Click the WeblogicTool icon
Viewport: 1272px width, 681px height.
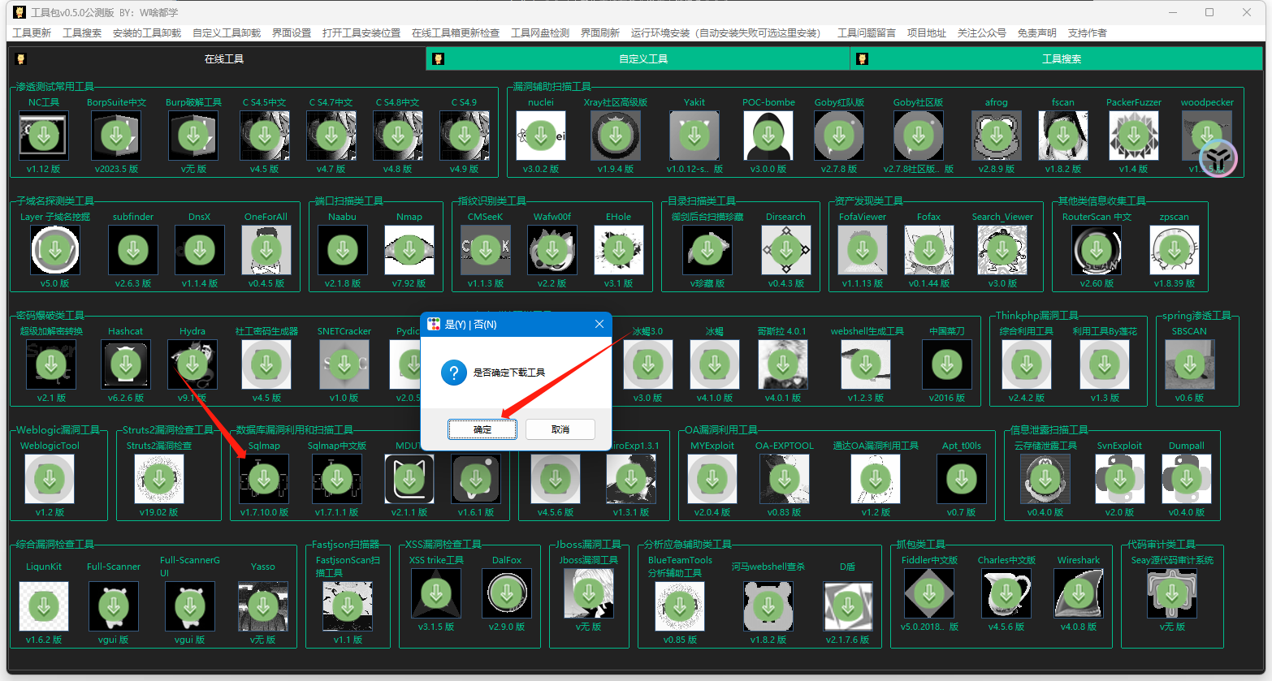pyautogui.click(x=50, y=479)
